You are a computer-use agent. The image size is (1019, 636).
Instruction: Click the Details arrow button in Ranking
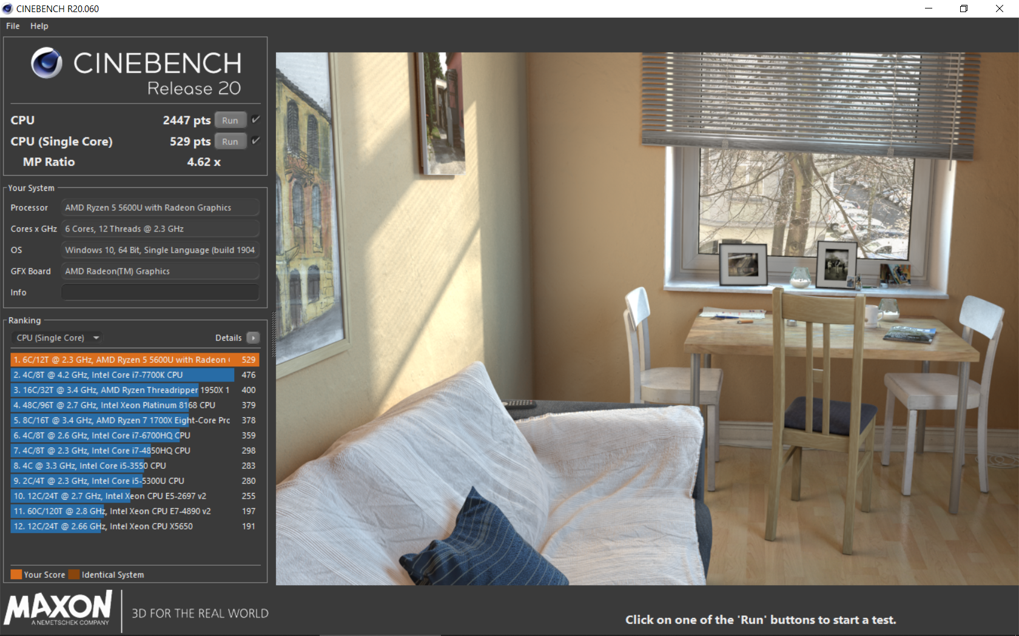[254, 338]
